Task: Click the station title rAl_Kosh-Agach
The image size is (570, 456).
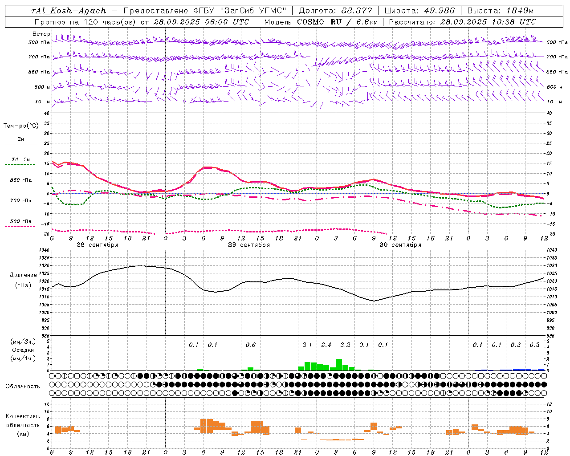Action: (x=69, y=11)
